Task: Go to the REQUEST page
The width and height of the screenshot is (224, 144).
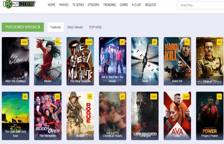Action: [151, 5]
